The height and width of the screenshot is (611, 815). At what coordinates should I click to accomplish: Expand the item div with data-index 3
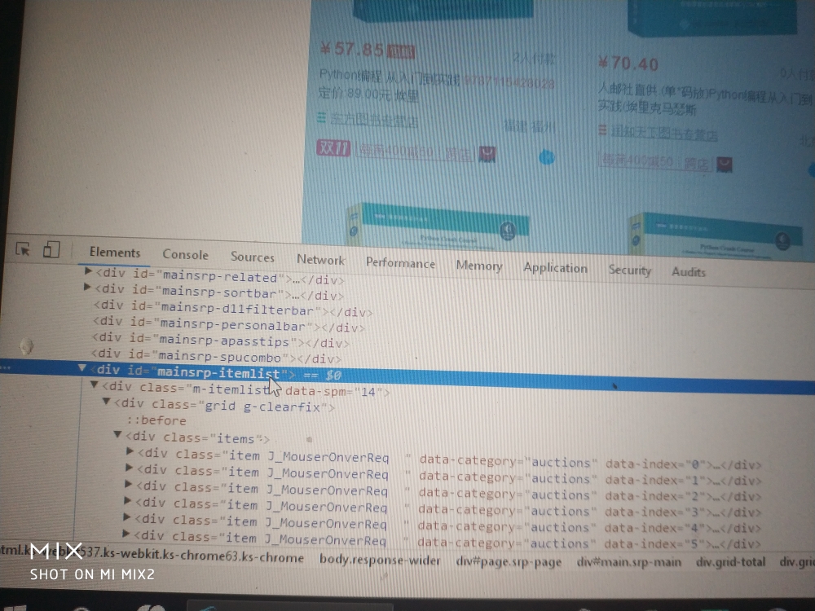coord(127,501)
